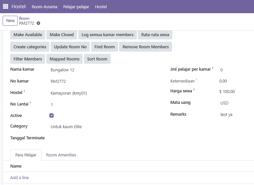Open the Room Asrama menu

click(44, 7)
